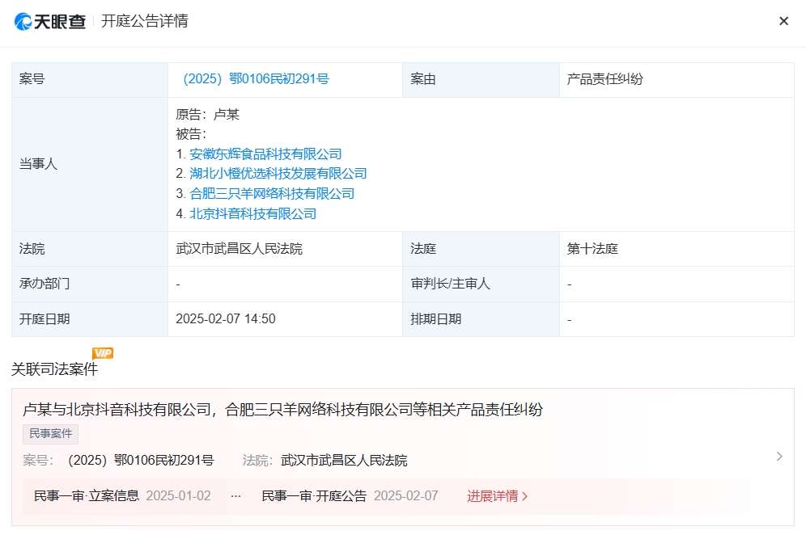Click the 第十法庭 cell
Viewport: 806px width, 535px height.
pos(677,249)
